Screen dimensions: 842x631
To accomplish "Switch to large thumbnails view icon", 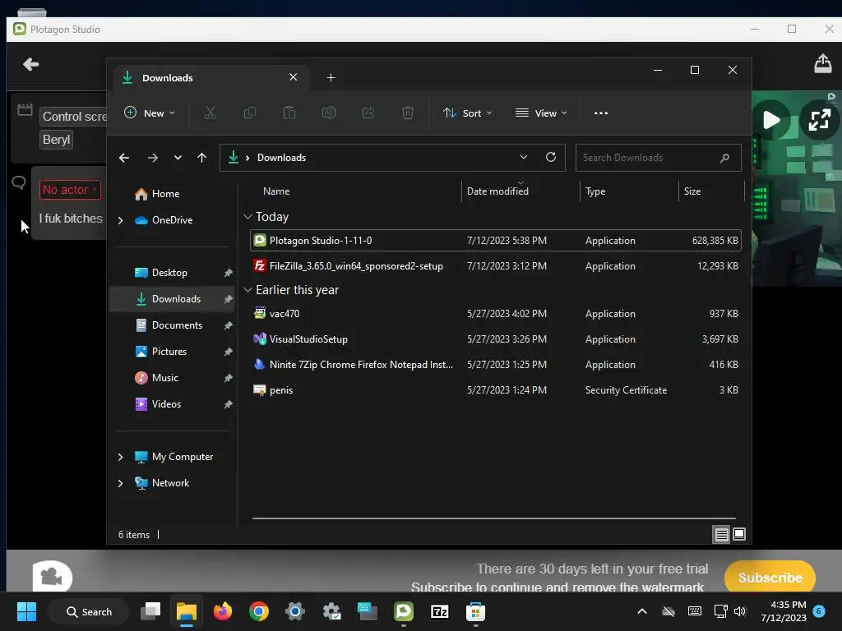I will pyautogui.click(x=739, y=534).
